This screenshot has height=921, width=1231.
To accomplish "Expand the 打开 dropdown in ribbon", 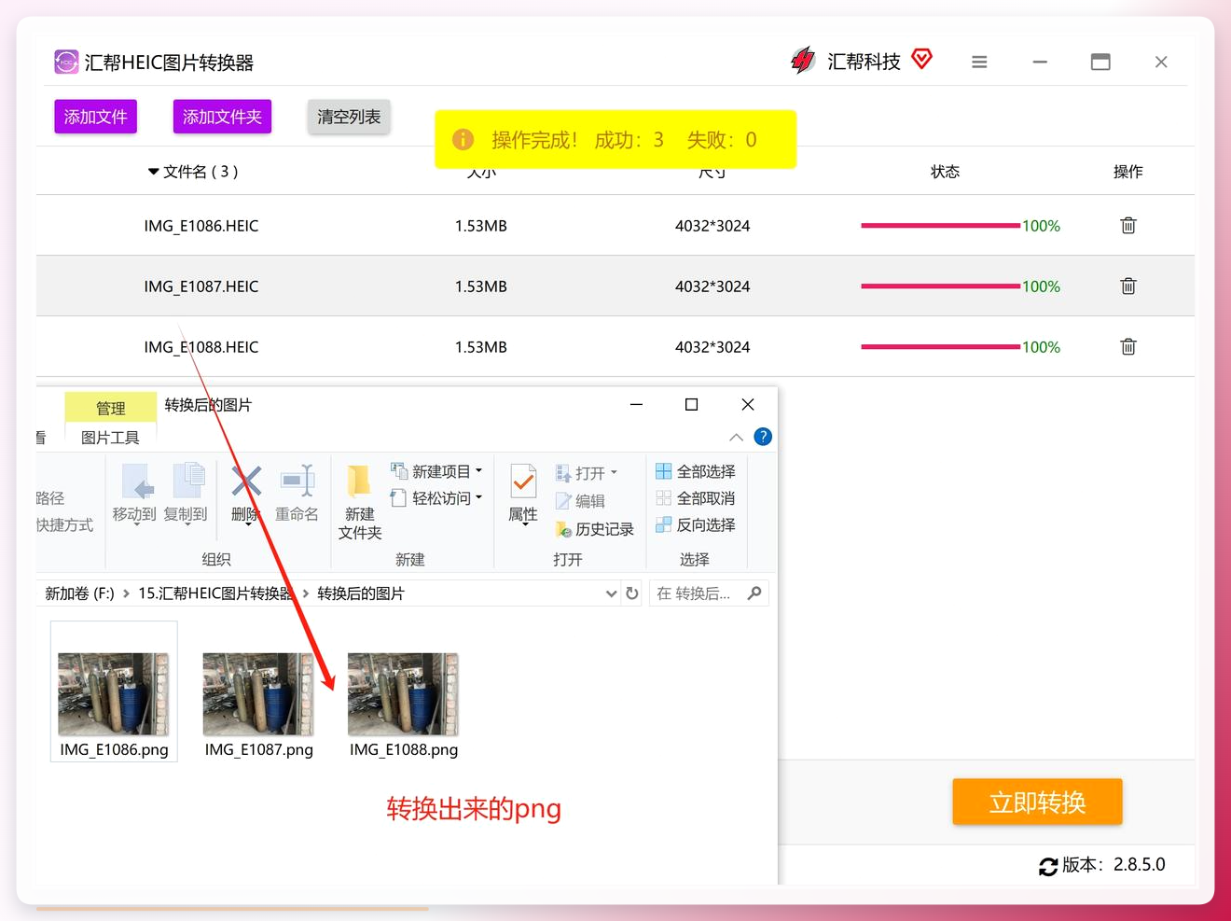I will 614,473.
